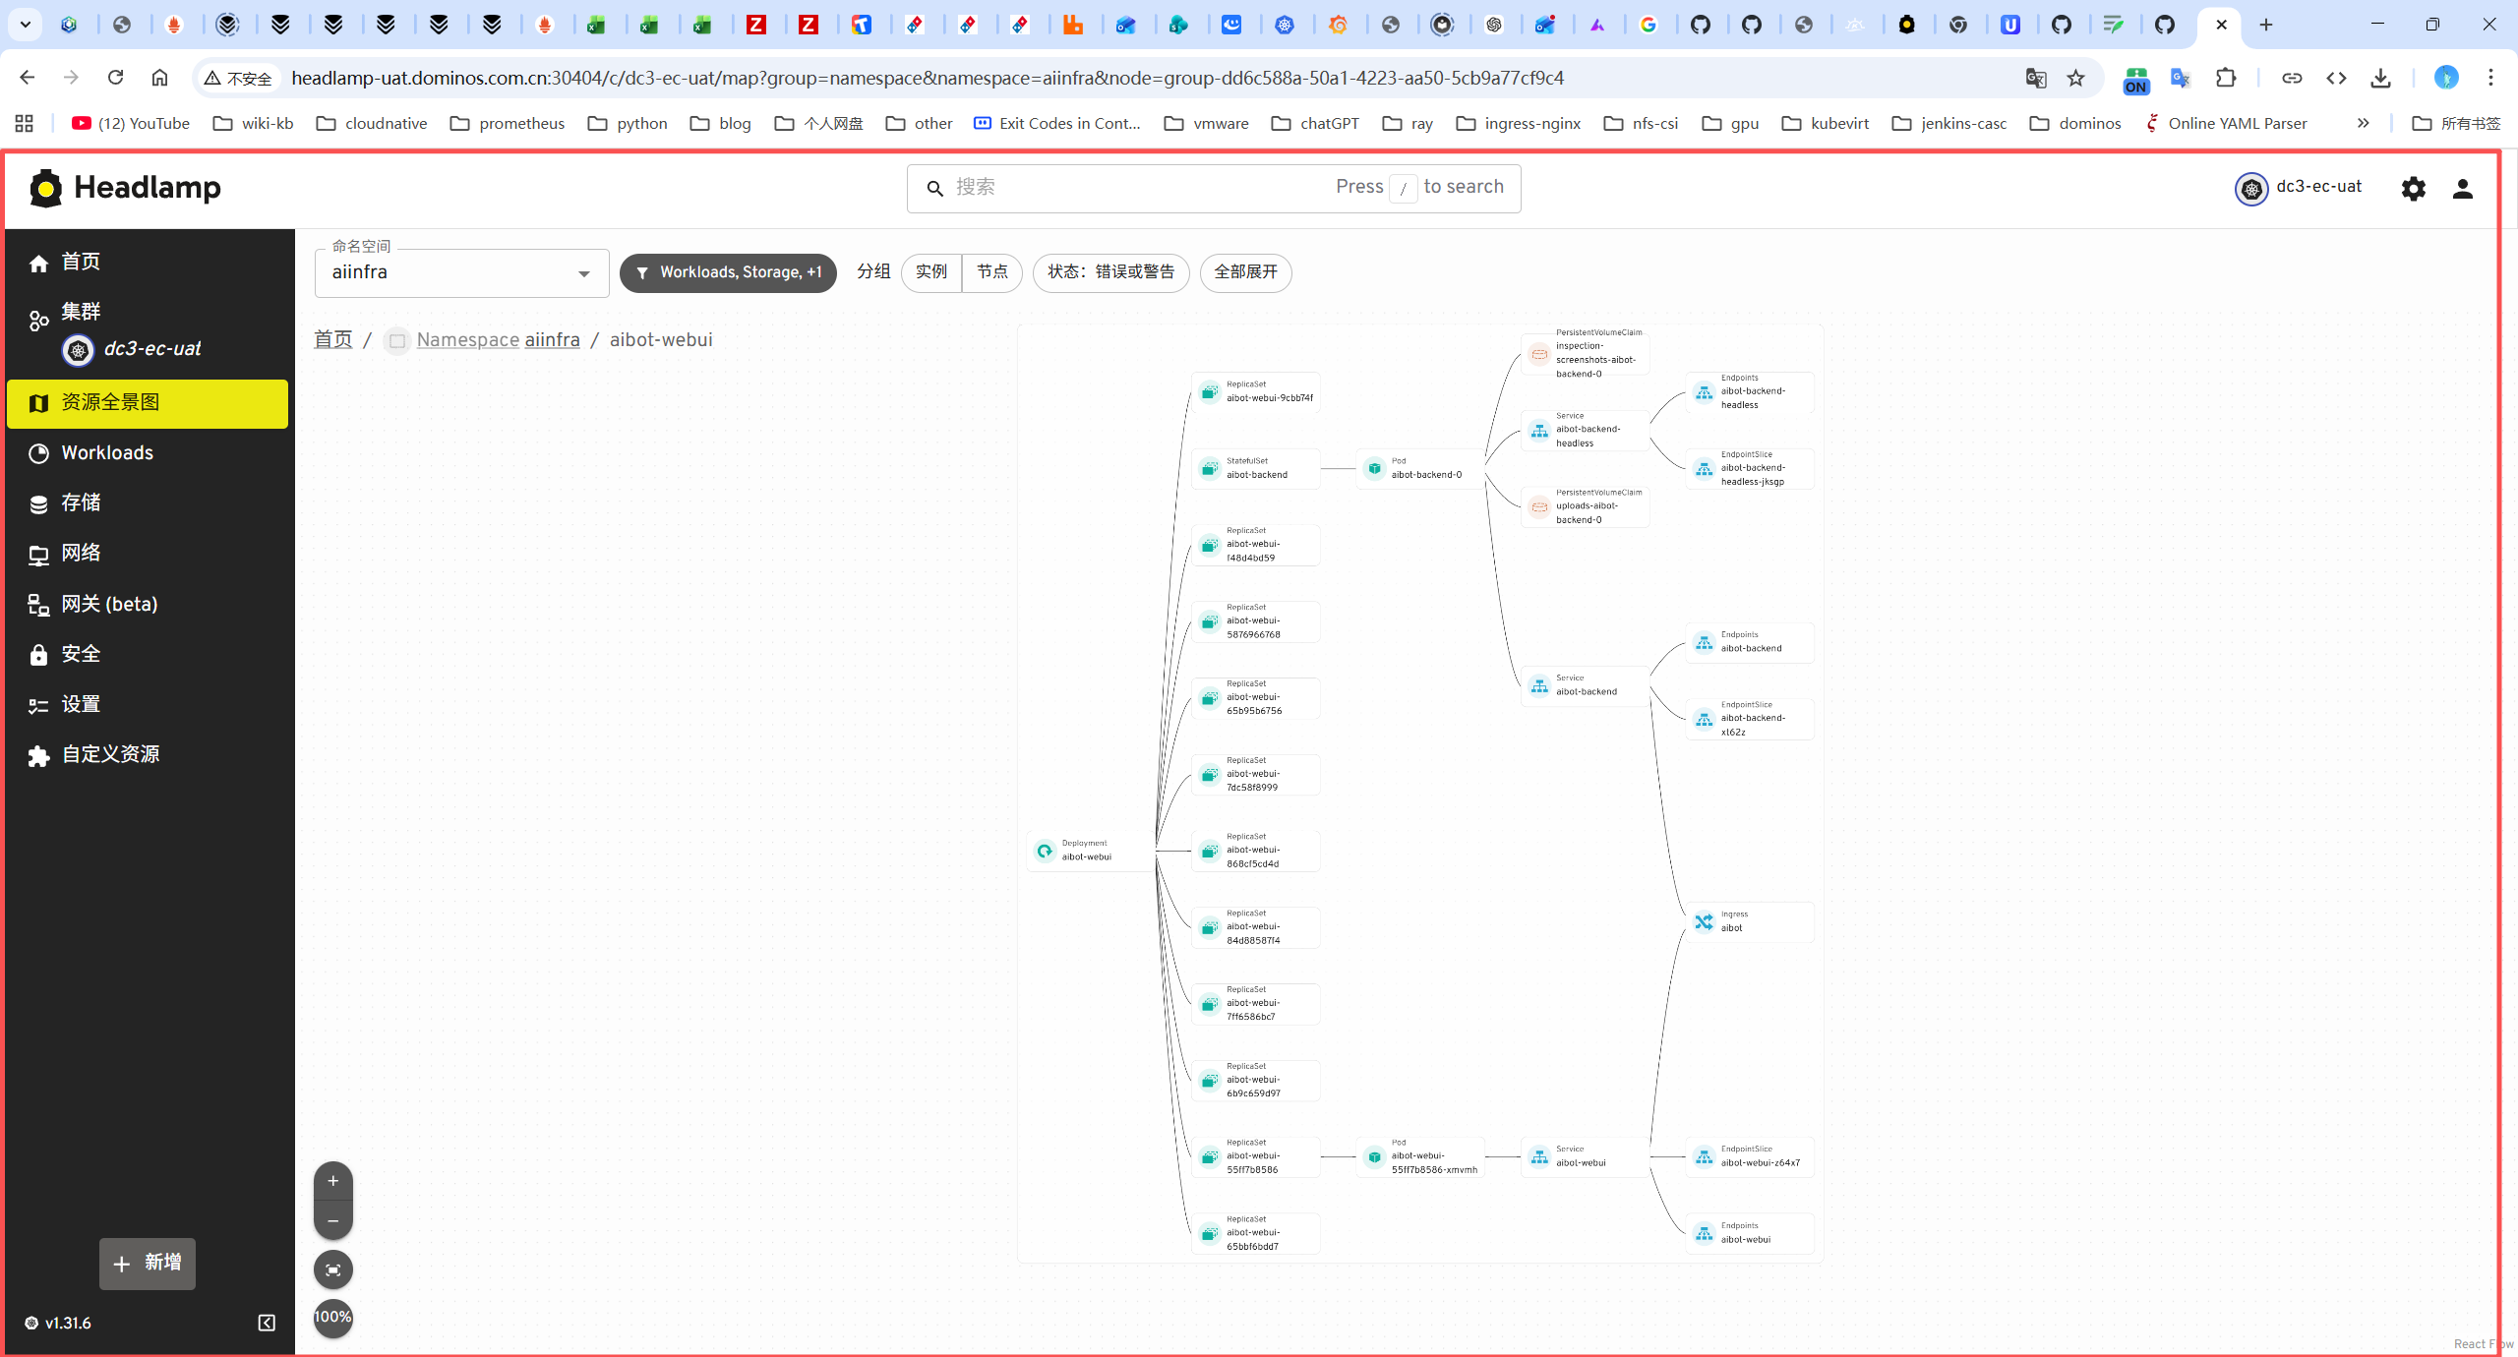Open 资源全景图 sidebar item

tap(148, 403)
